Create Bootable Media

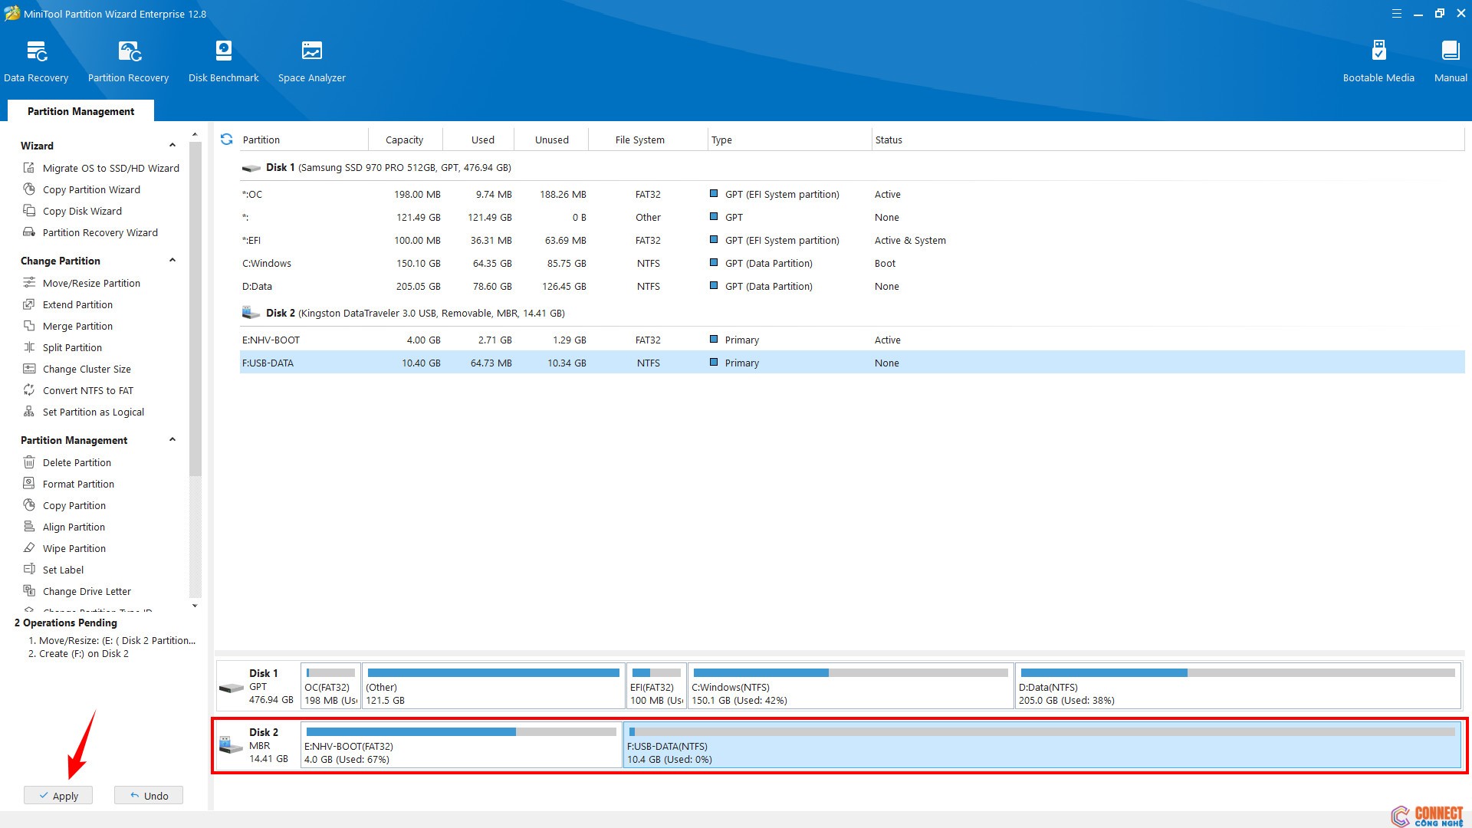pyautogui.click(x=1378, y=61)
